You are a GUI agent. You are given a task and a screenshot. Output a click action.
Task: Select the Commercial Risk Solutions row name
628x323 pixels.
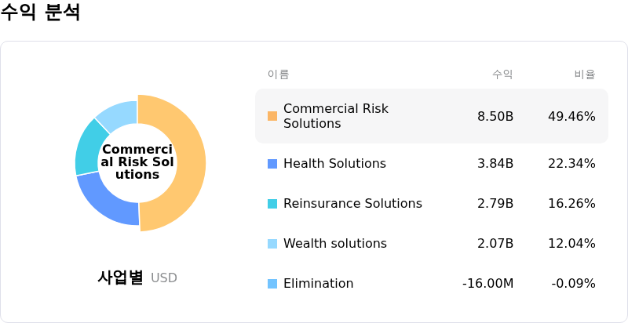(x=336, y=116)
